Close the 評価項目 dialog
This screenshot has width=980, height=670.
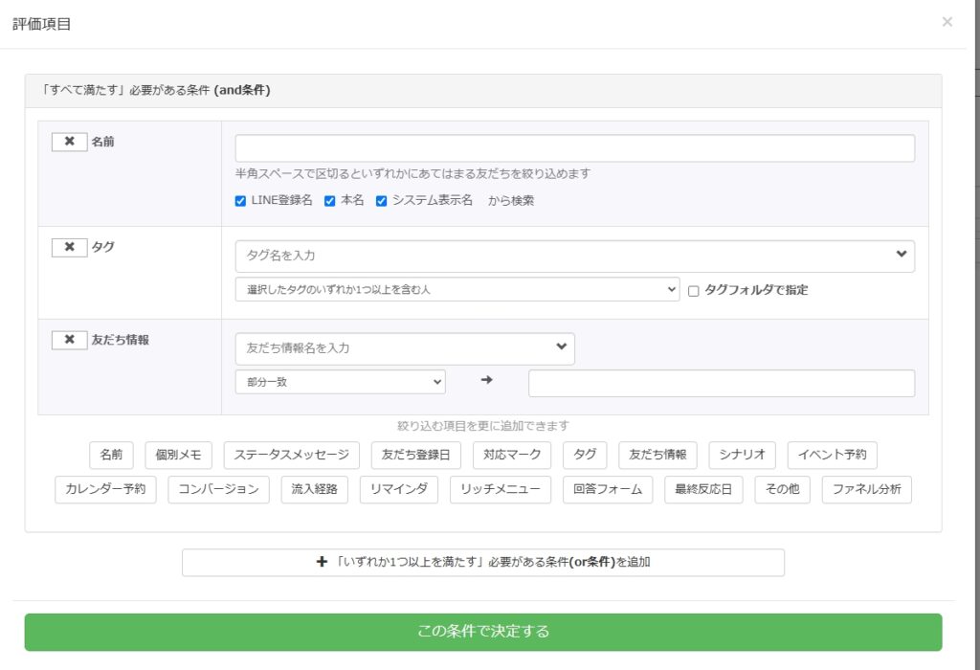pos(947,22)
